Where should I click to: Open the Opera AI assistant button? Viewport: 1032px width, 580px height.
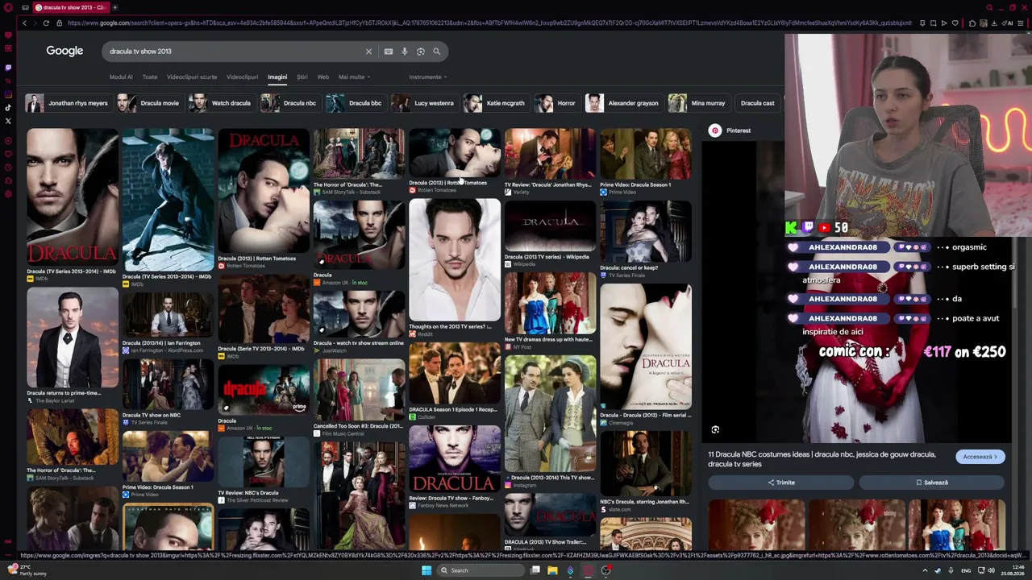click(x=1008, y=23)
